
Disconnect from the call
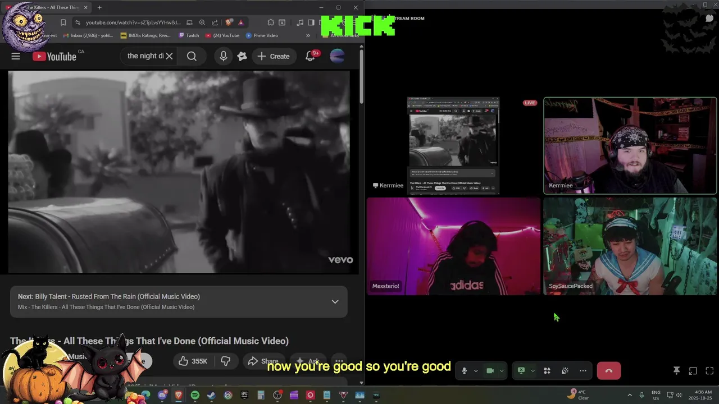609,371
